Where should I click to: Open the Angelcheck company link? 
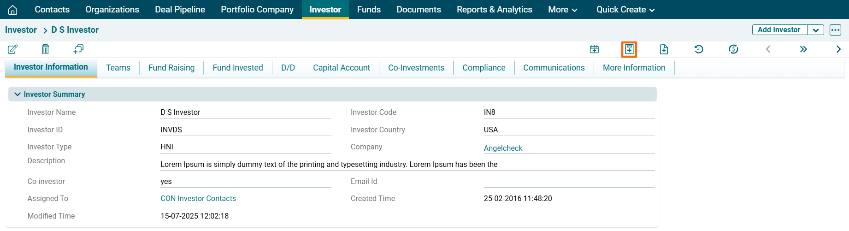(x=503, y=148)
